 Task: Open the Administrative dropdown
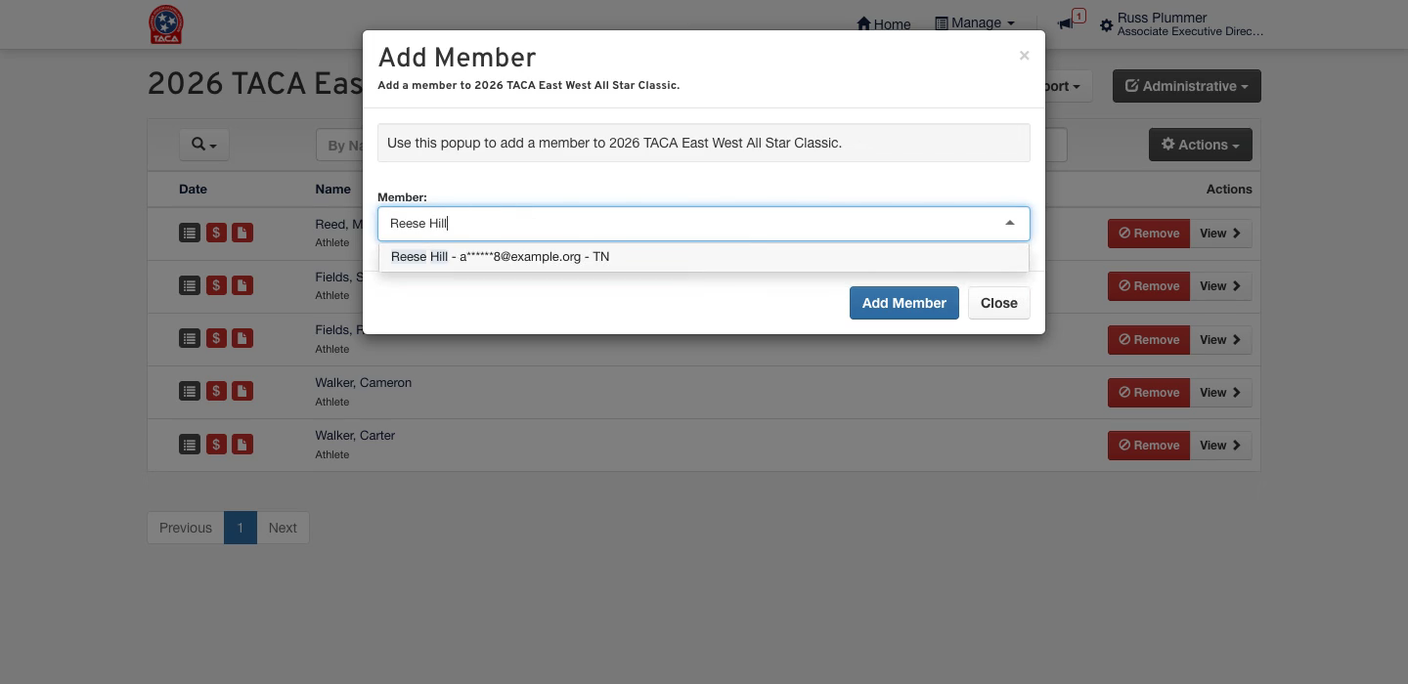click(x=1187, y=86)
